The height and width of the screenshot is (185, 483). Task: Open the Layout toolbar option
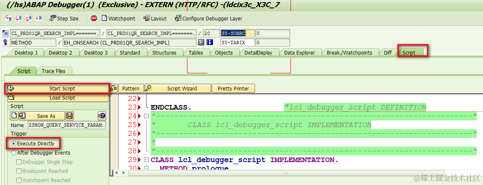pos(155,18)
